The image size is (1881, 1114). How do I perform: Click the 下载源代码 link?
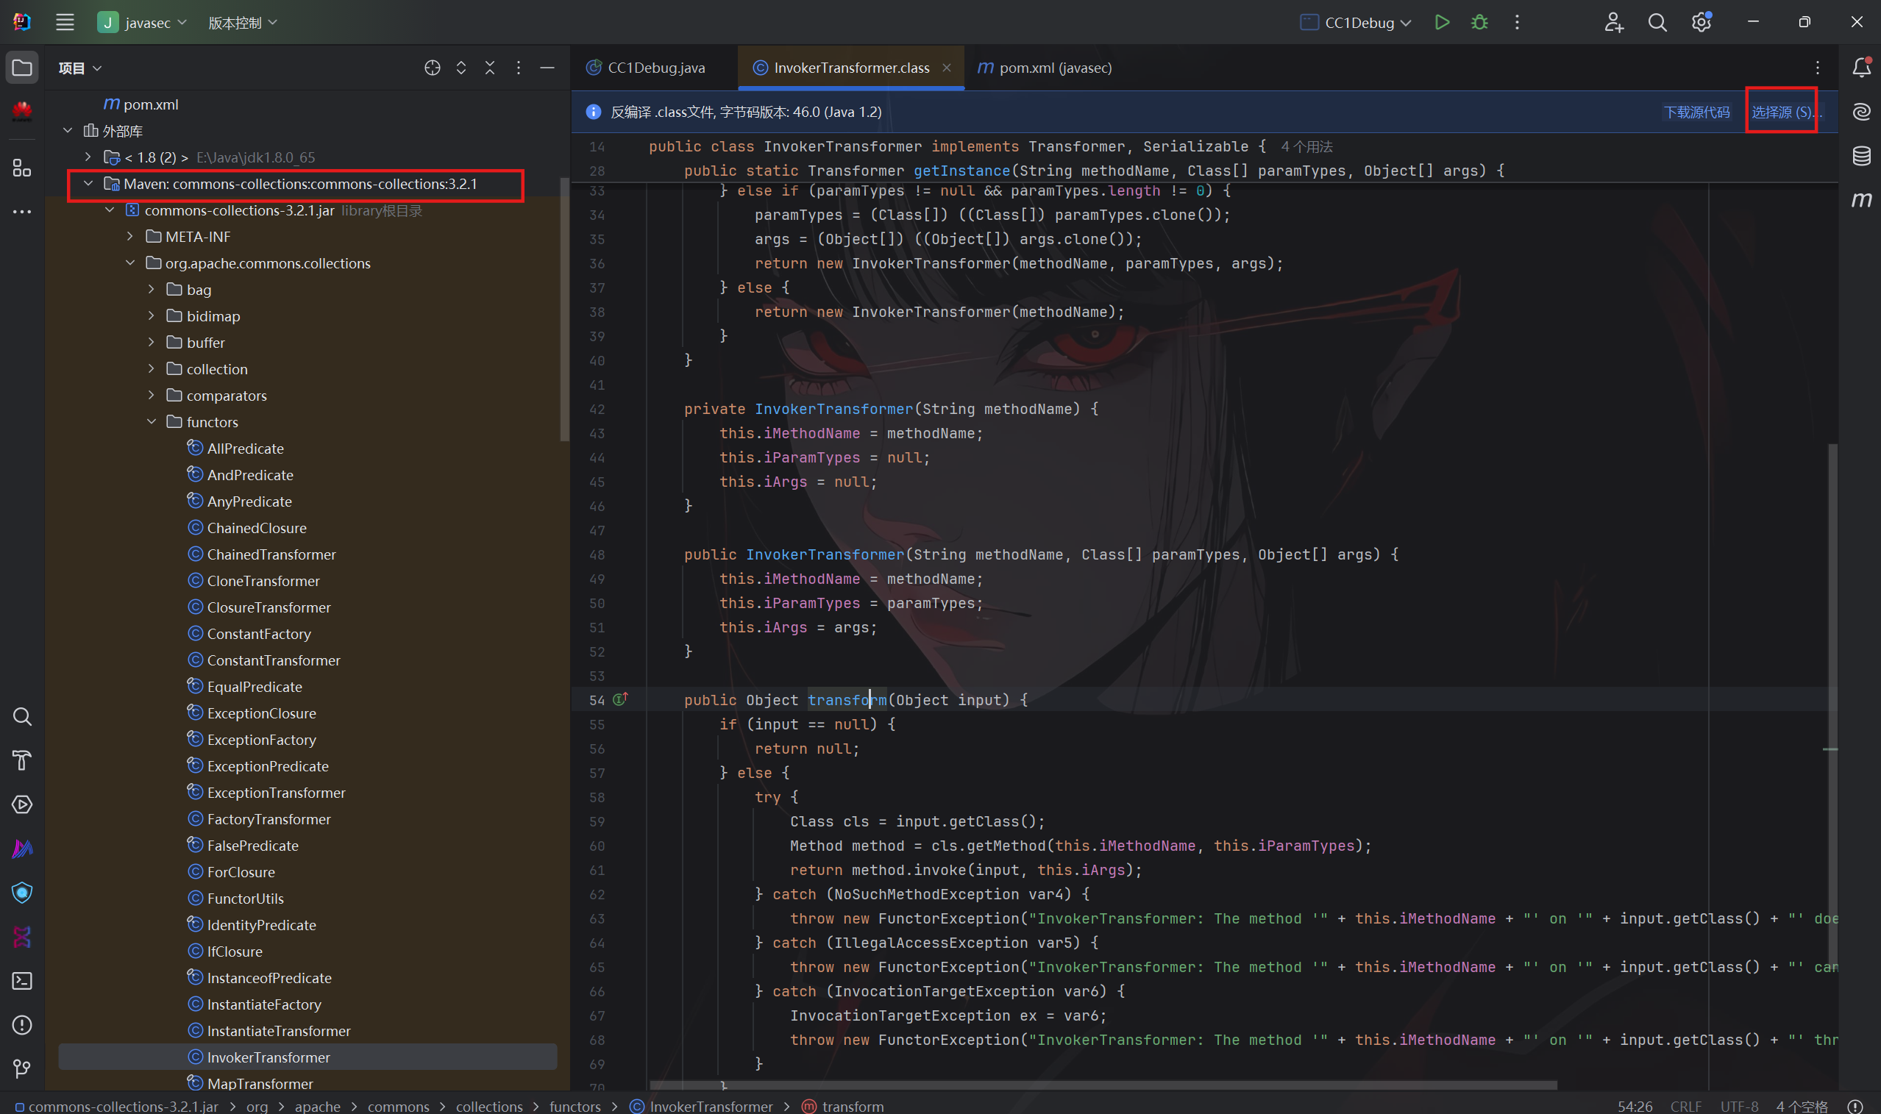pos(1696,112)
